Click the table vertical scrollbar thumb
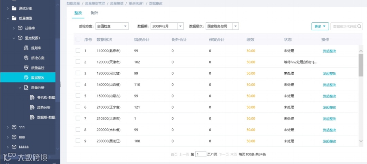367x164 pixels. click(361, 65)
